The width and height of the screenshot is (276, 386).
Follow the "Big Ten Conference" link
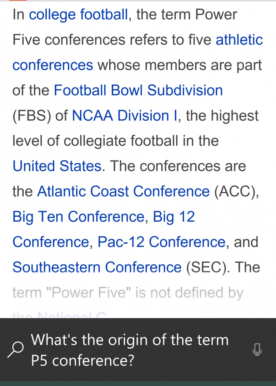coord(78,217)
